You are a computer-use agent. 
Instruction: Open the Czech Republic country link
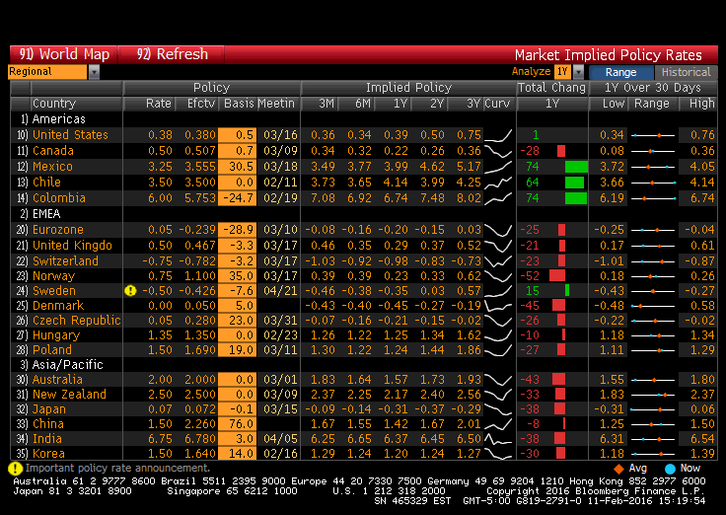tap(76, 321)
